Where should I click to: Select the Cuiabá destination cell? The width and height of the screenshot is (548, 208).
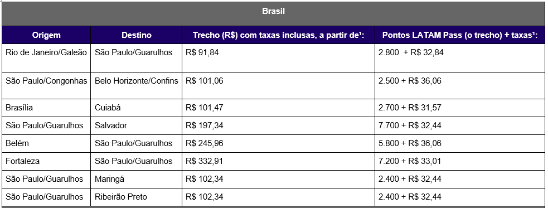pos(136,108)
